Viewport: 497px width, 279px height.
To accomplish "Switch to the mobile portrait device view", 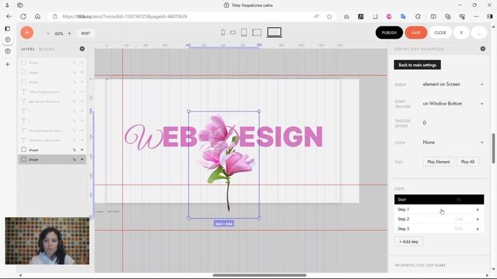I will click(223, 33).
